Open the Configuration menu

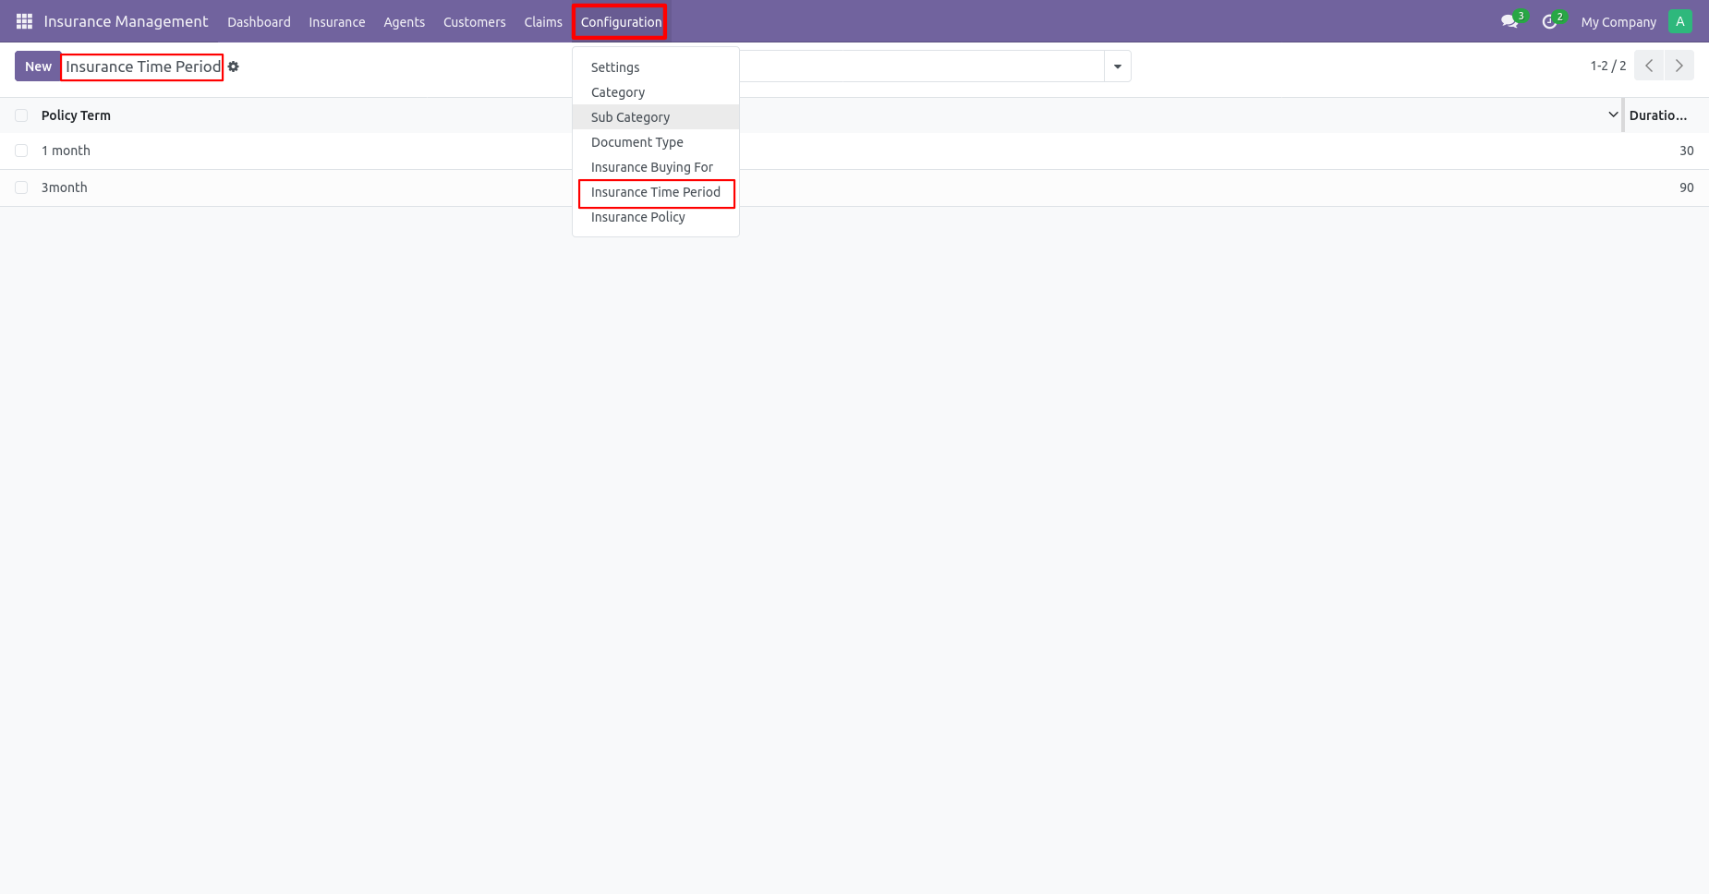pyautogui.click(x=622, y=22)
